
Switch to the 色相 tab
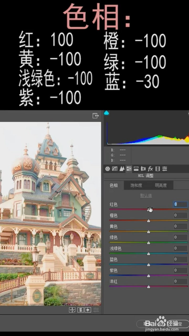tap(114, 185)
